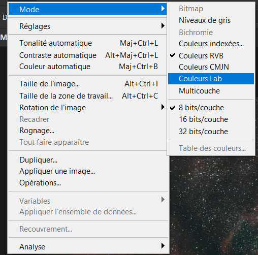This screenshot has width=258, height=255.
Task: Apply Contraste automatique
Action: 87,55
